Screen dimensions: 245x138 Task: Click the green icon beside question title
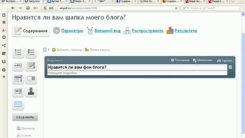coord(230,67)
